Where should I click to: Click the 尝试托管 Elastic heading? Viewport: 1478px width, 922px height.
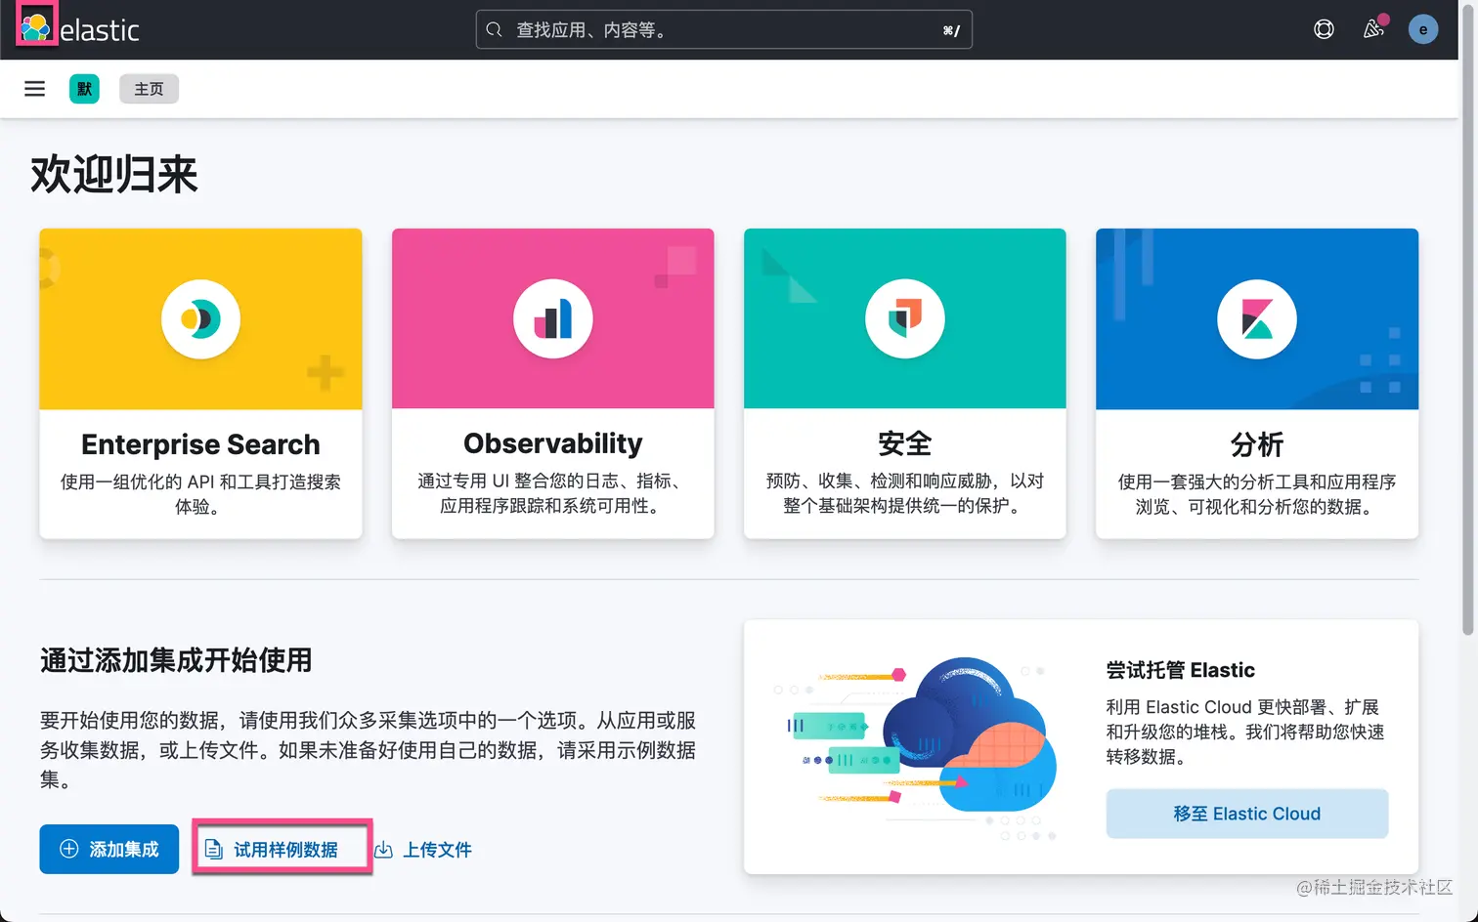1180,670
